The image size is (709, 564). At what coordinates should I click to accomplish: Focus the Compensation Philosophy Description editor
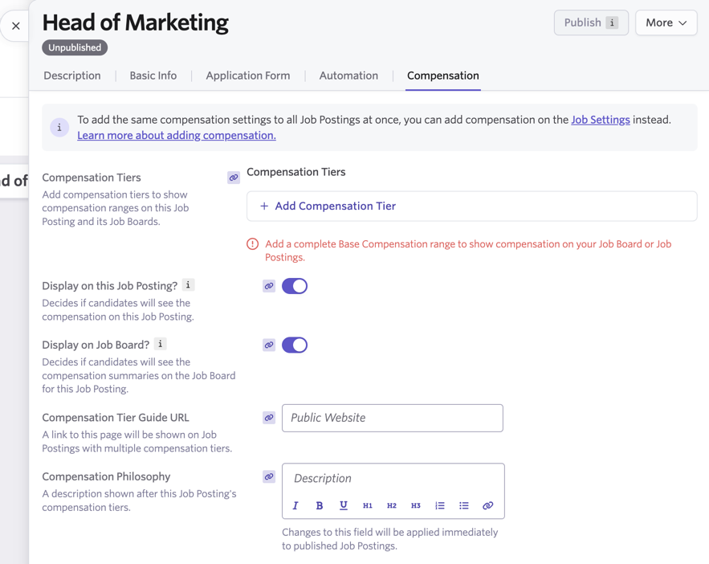[393, 479]
